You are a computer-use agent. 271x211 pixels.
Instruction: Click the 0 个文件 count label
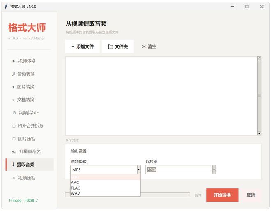tap(72, 140)
